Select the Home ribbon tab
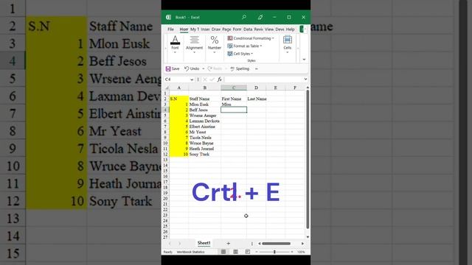472x265 pixels. coord(184,29)
